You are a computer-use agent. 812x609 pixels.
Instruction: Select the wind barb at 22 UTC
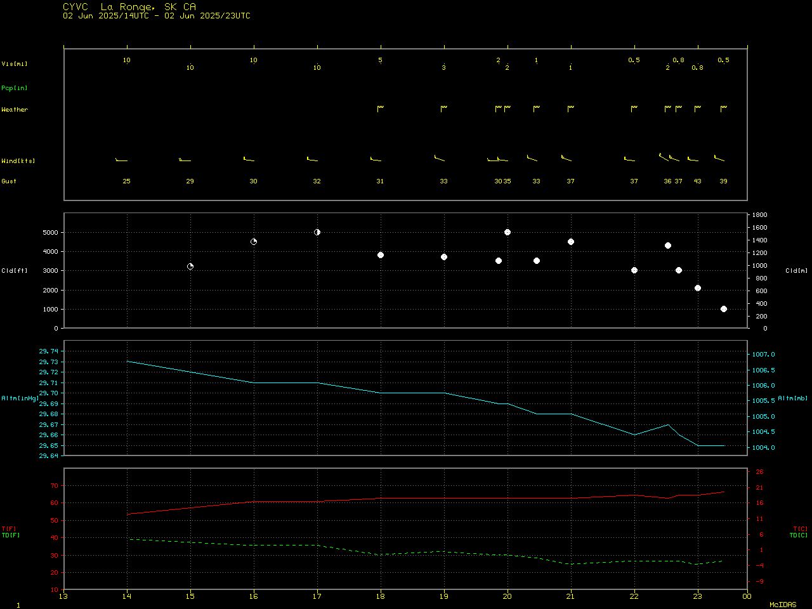click(629, 159)
